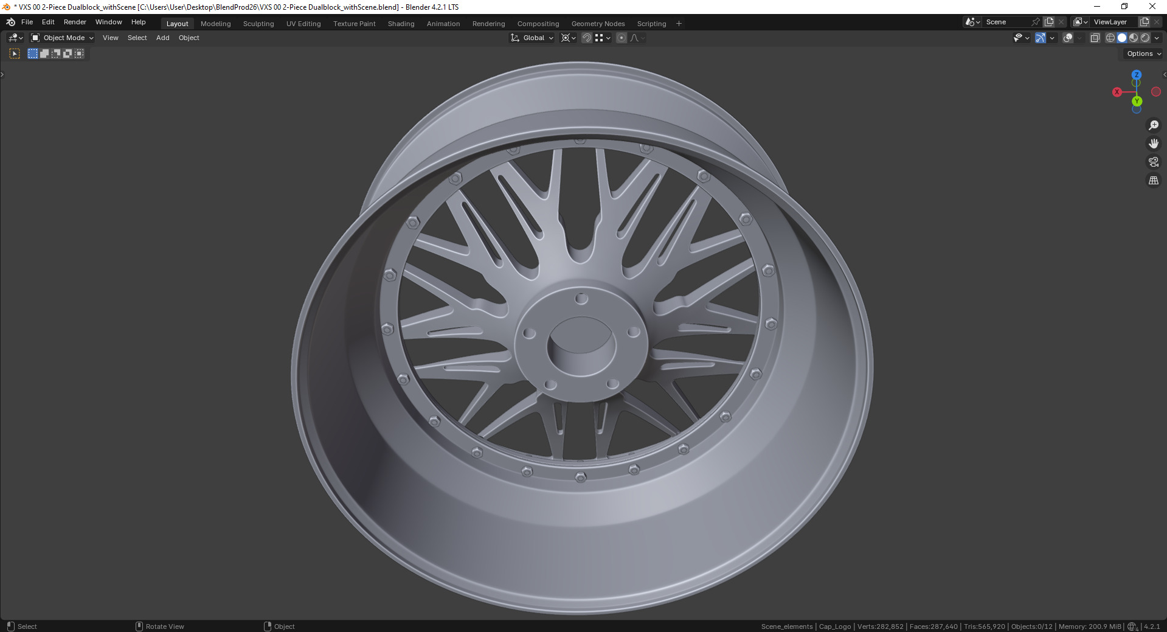Click the Blender logo menu icon
Image resolution: width=1167 pixels, height=632 pixels.
[10, 22]
